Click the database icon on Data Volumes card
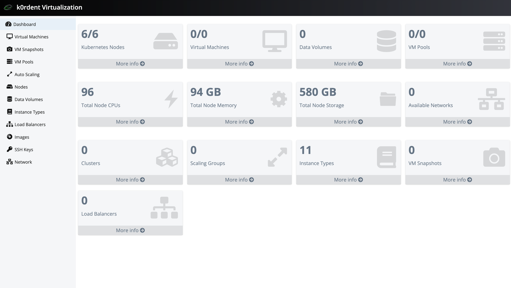 [x=386, y=41]
